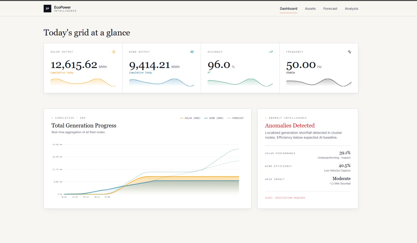Viewport: 417px width, 243px height.
Task: Go to the Forecast tab
Action: pos(330,9)
